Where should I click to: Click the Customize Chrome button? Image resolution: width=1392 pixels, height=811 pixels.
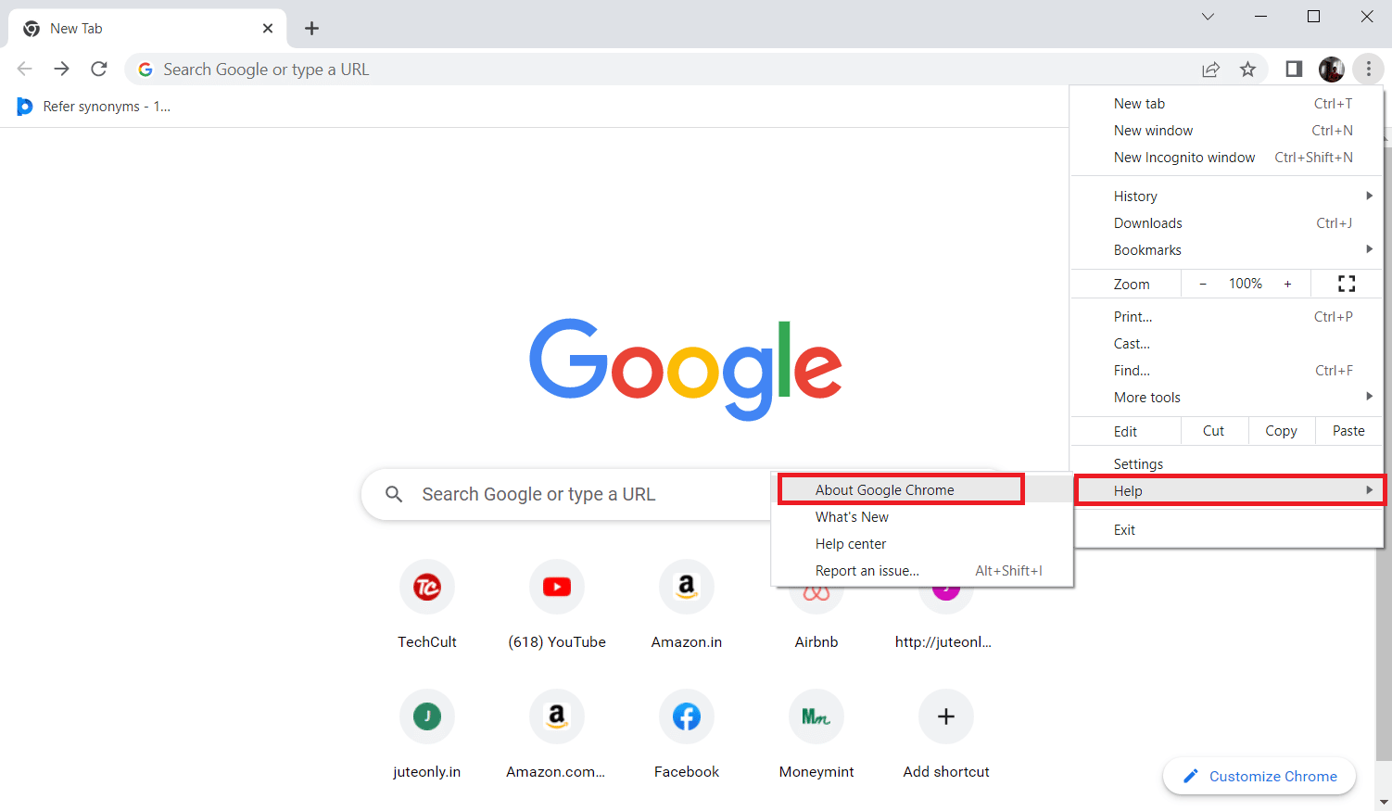1259,777
